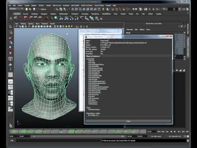Click the Plug-in Manager window title bar behind
Image resolution: width=197 pixels, height=148 pixels.
click(x=101, y=31)
